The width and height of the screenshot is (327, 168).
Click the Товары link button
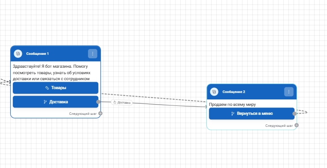pyautogui.click(x=55, y=88)
